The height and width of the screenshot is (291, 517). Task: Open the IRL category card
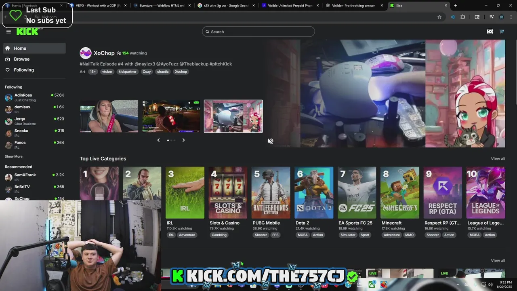[x=185, y=193]
